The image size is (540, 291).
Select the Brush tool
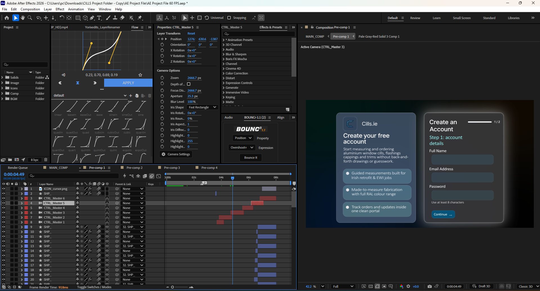(108, 18)
